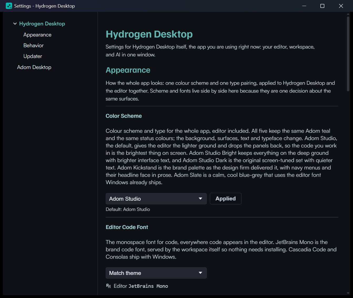Click the Editor Code Font heading
The image size is (353, 298).
[127, 227]
